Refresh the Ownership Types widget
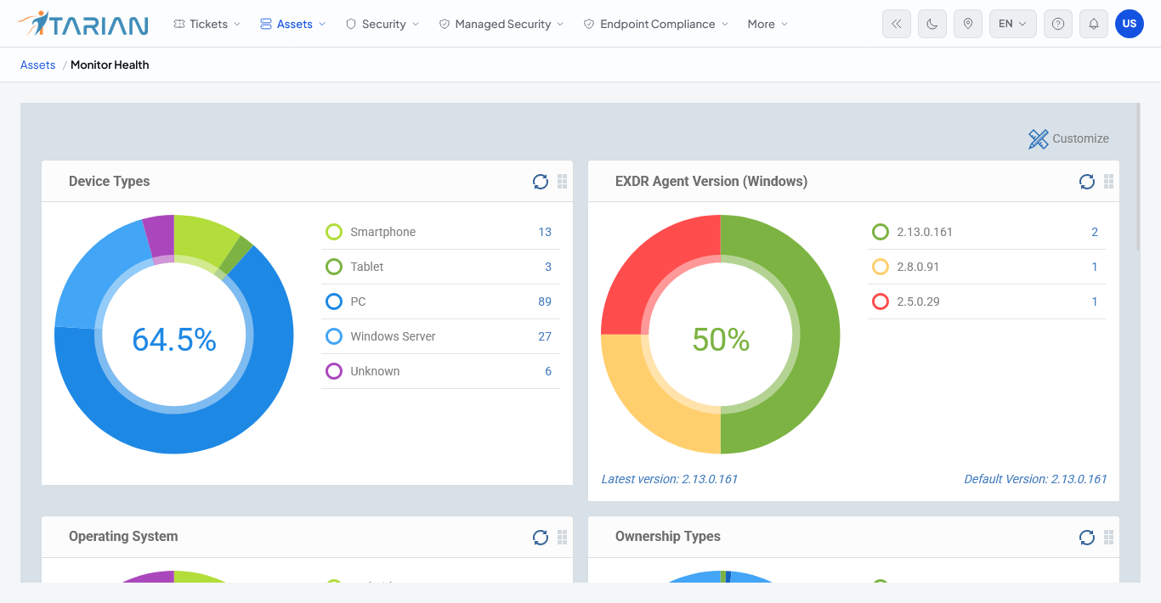 (1087, 537)
